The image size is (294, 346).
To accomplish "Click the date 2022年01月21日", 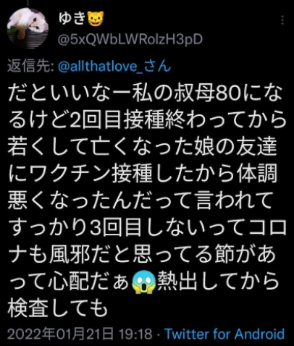I will tap(60, 334).
